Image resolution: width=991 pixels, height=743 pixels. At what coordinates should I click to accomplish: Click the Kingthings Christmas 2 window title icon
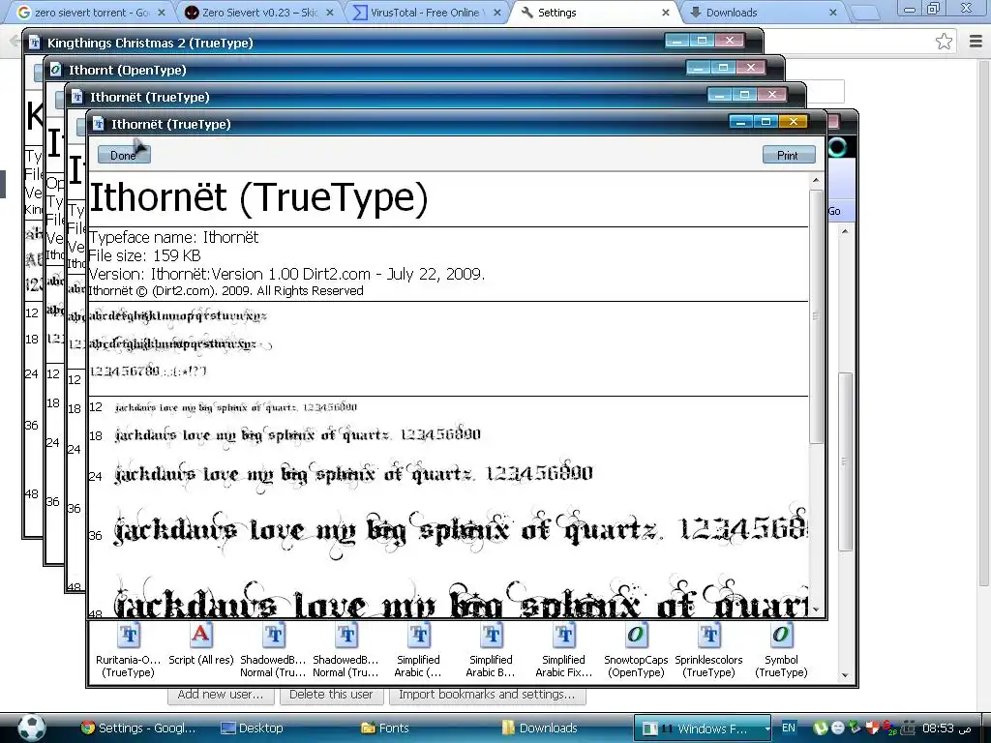[35, 43]
